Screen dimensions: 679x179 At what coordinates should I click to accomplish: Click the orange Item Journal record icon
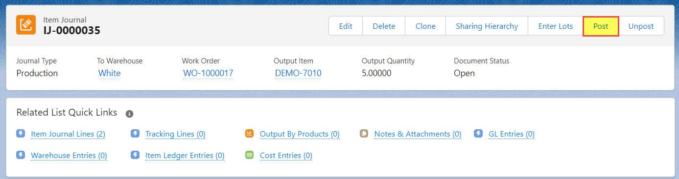tap(26, 25)
